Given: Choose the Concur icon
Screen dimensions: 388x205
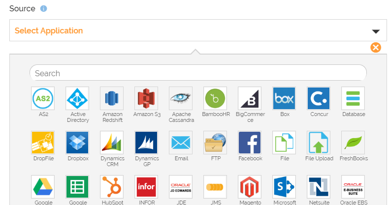Looking at the screenshot, I should [319, 98].
